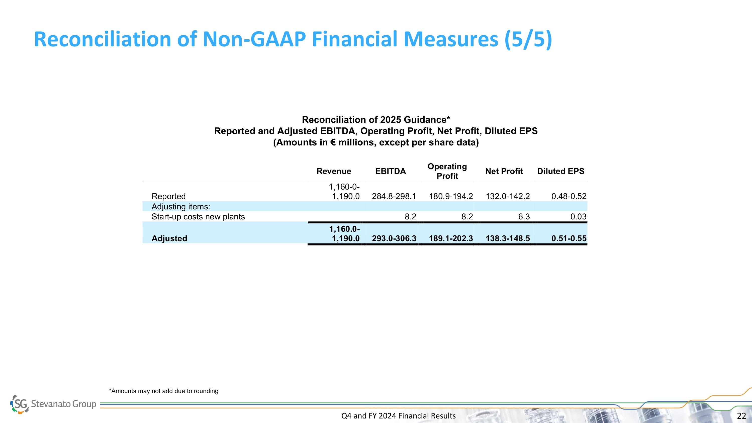The width and height of the screenshot is (752, 423).
Task: Click the page number 22
Action: click(741, 416)
